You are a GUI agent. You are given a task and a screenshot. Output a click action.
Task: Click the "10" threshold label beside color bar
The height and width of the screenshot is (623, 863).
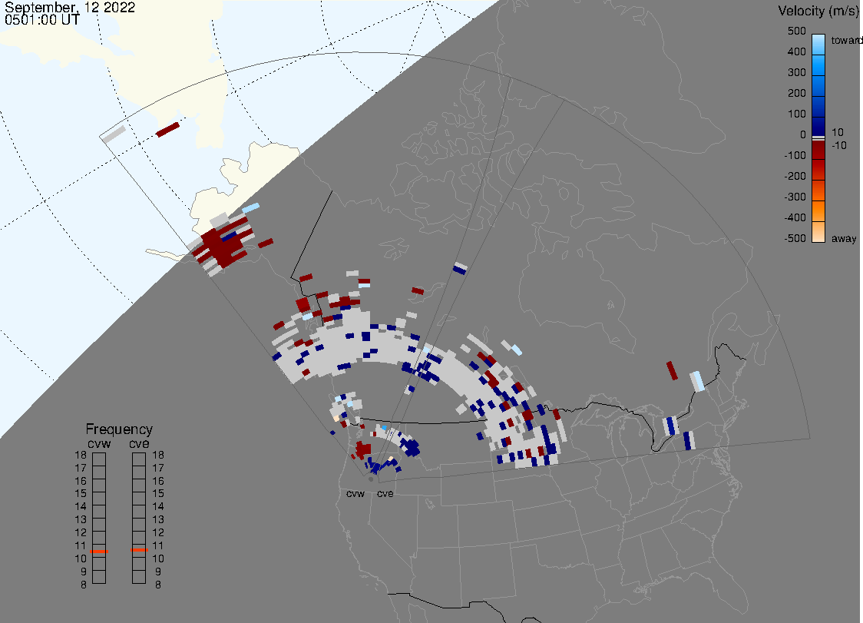[x=837, y=132]
